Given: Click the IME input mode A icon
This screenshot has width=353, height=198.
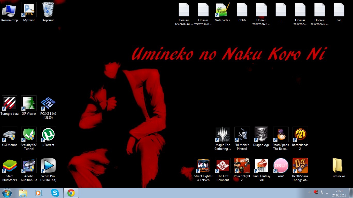Looking at the screenshot, I should pos(322,193).
